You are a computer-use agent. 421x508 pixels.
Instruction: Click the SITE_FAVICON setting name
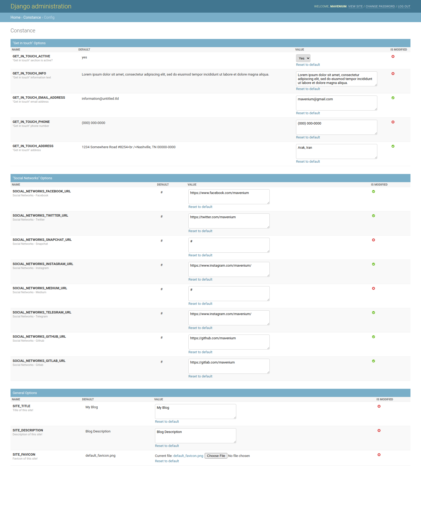point(24,455)
